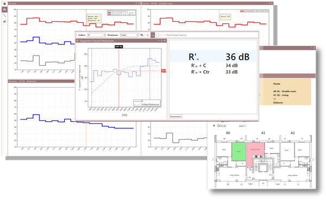Click the All view panel pin icon
326x200 pixels.
[x=136, y=3]
